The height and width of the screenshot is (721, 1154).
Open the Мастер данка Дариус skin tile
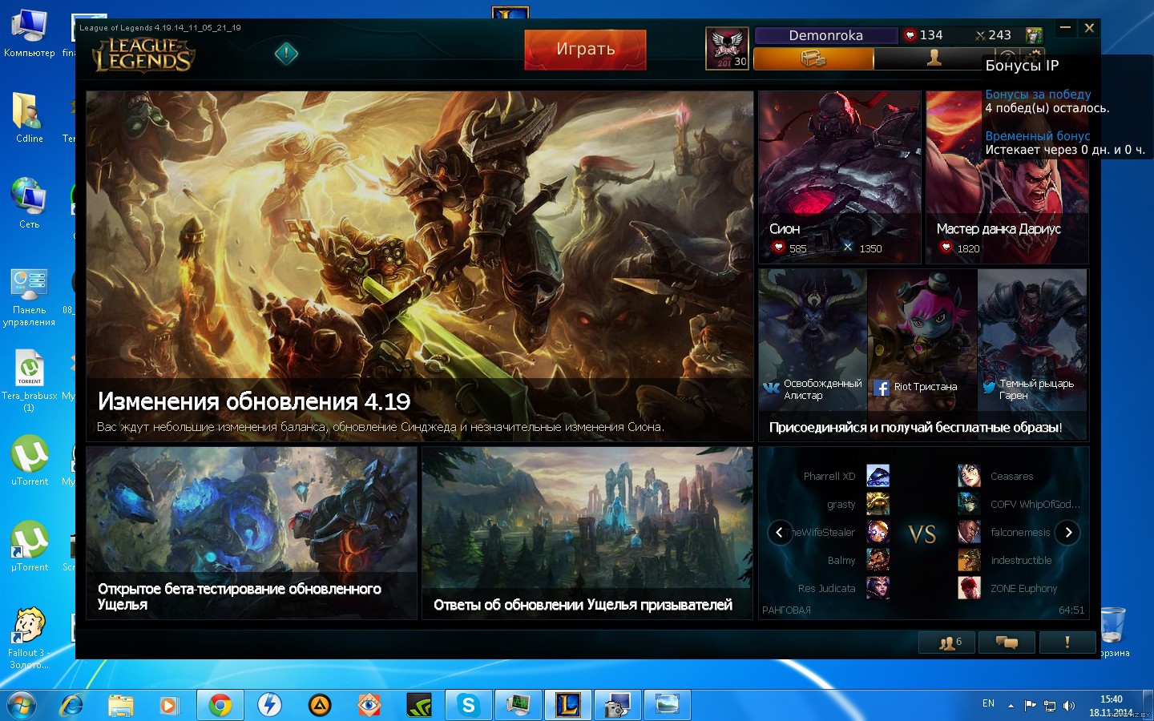(1007, 177)
